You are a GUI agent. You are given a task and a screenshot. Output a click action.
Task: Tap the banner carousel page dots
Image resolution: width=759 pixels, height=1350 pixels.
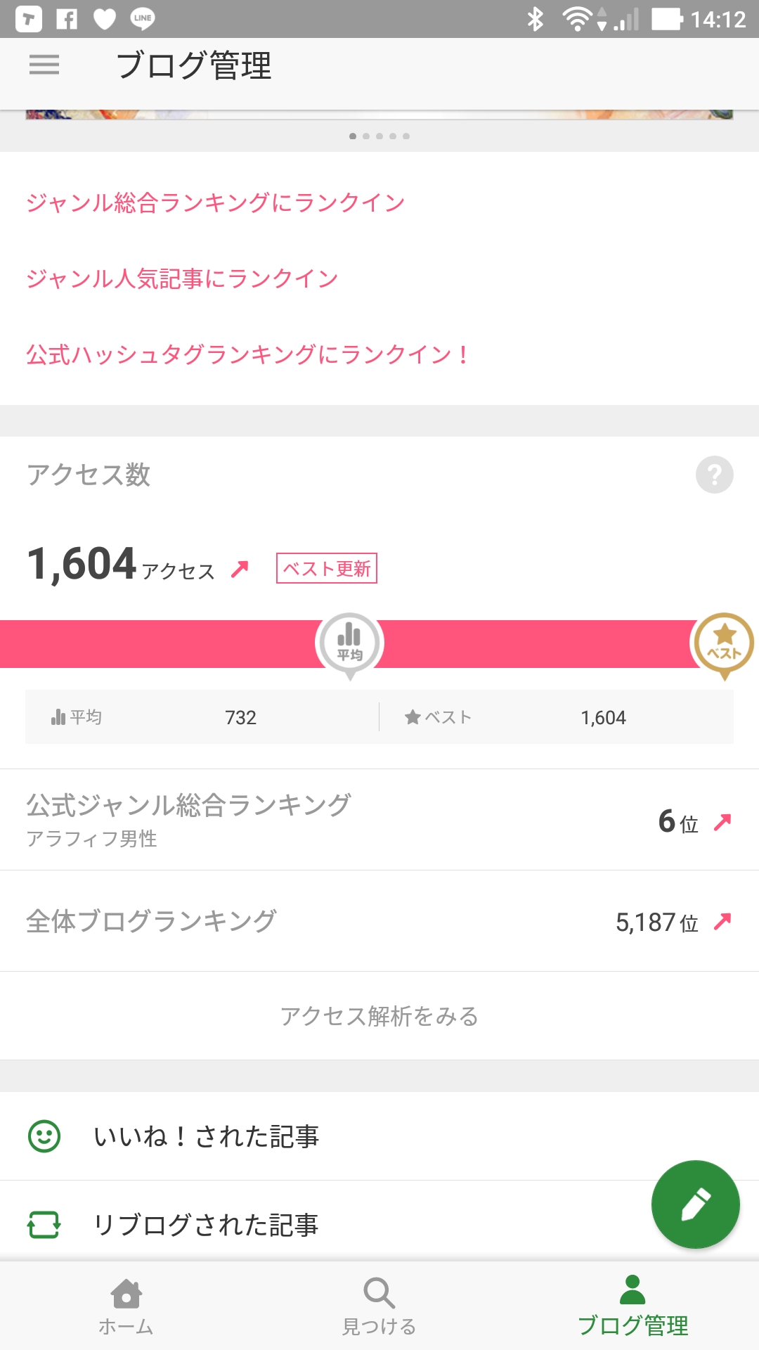[379, 136]
